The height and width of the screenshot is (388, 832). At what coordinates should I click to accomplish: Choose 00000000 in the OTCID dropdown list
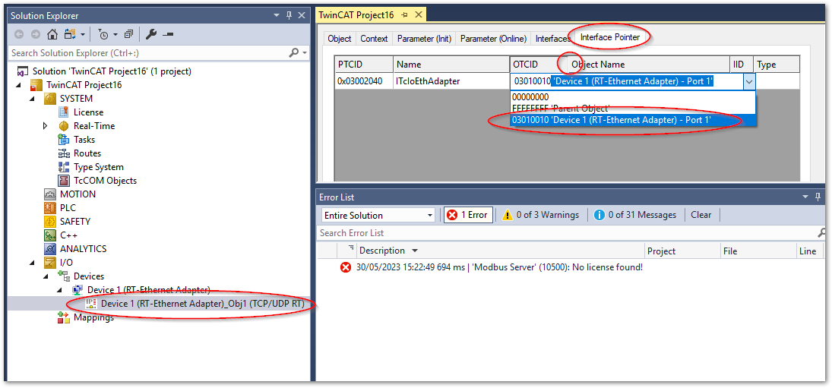tap(632, 97)
